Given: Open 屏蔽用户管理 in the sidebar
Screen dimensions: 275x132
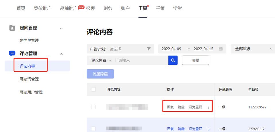Looking at the screenshot, I should [31, 92].
